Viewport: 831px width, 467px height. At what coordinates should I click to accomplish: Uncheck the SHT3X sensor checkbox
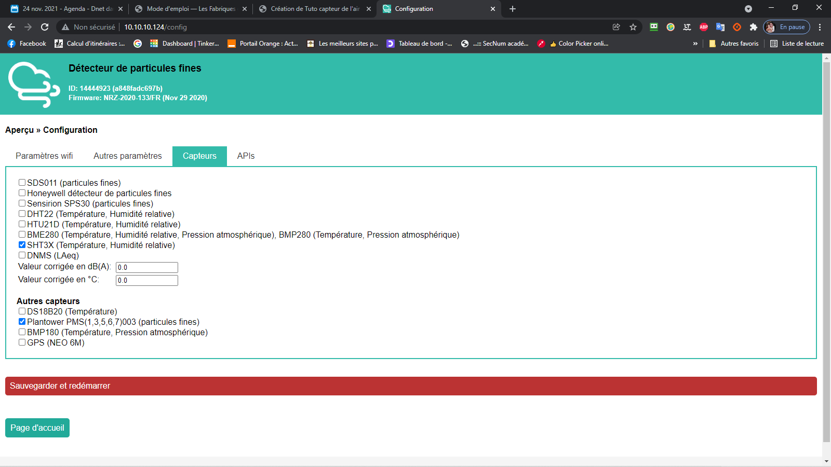click(22, 245)
